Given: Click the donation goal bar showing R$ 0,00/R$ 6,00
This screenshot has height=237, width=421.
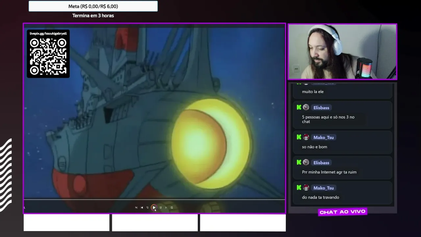Looking at the screenshot, I should pos(93,6).
